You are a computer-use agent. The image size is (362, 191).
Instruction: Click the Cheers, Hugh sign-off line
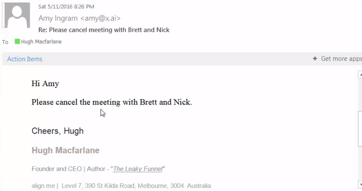click(x=57, y=131)
